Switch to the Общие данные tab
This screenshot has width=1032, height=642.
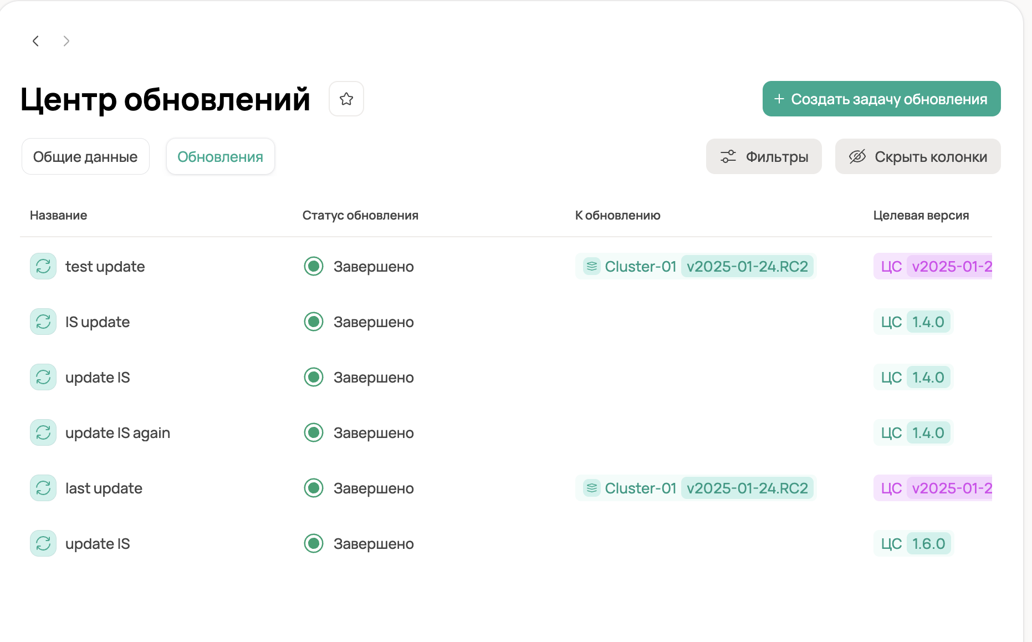coord(85,156)
